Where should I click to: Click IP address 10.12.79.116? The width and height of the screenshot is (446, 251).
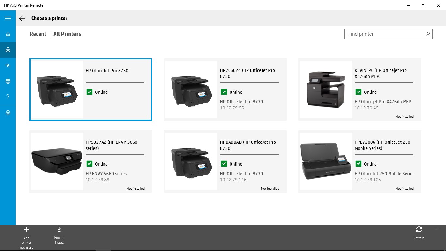(x=233, y=180)
